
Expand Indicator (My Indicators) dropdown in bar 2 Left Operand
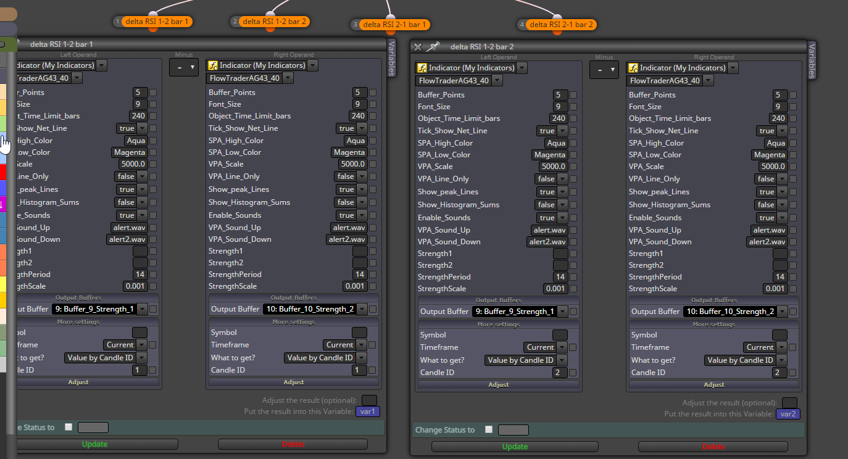point(522,68)
